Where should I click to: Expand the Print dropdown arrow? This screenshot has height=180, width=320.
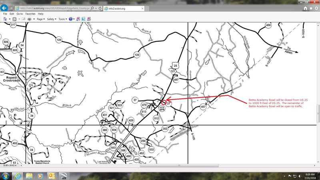pyautogui.click(x=34, y=19)
